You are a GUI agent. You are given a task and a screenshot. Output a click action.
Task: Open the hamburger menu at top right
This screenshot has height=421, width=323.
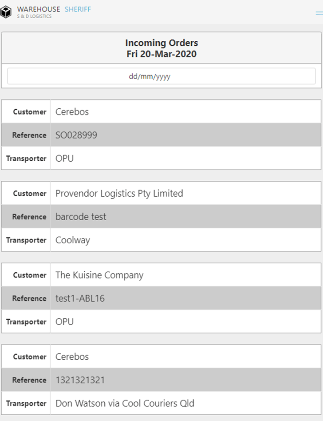[319, 13]
